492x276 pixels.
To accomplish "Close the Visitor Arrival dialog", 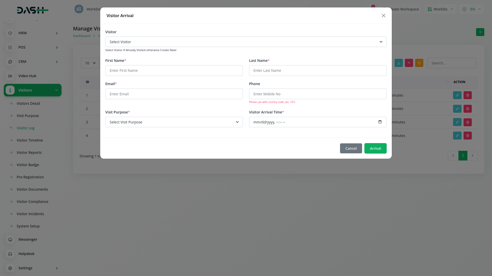I will coord(383,16).
